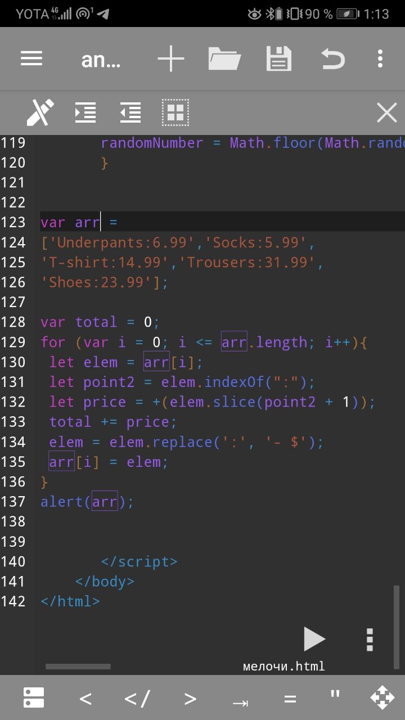This screenshot has height=720, width=405.
Task: Insert a tab character from bottom bar
Action: click(241, 703)
